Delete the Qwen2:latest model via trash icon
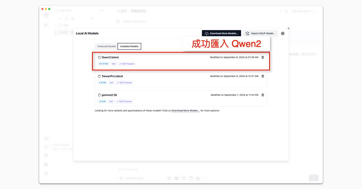The image size is (362, 189). pos(263,57)
